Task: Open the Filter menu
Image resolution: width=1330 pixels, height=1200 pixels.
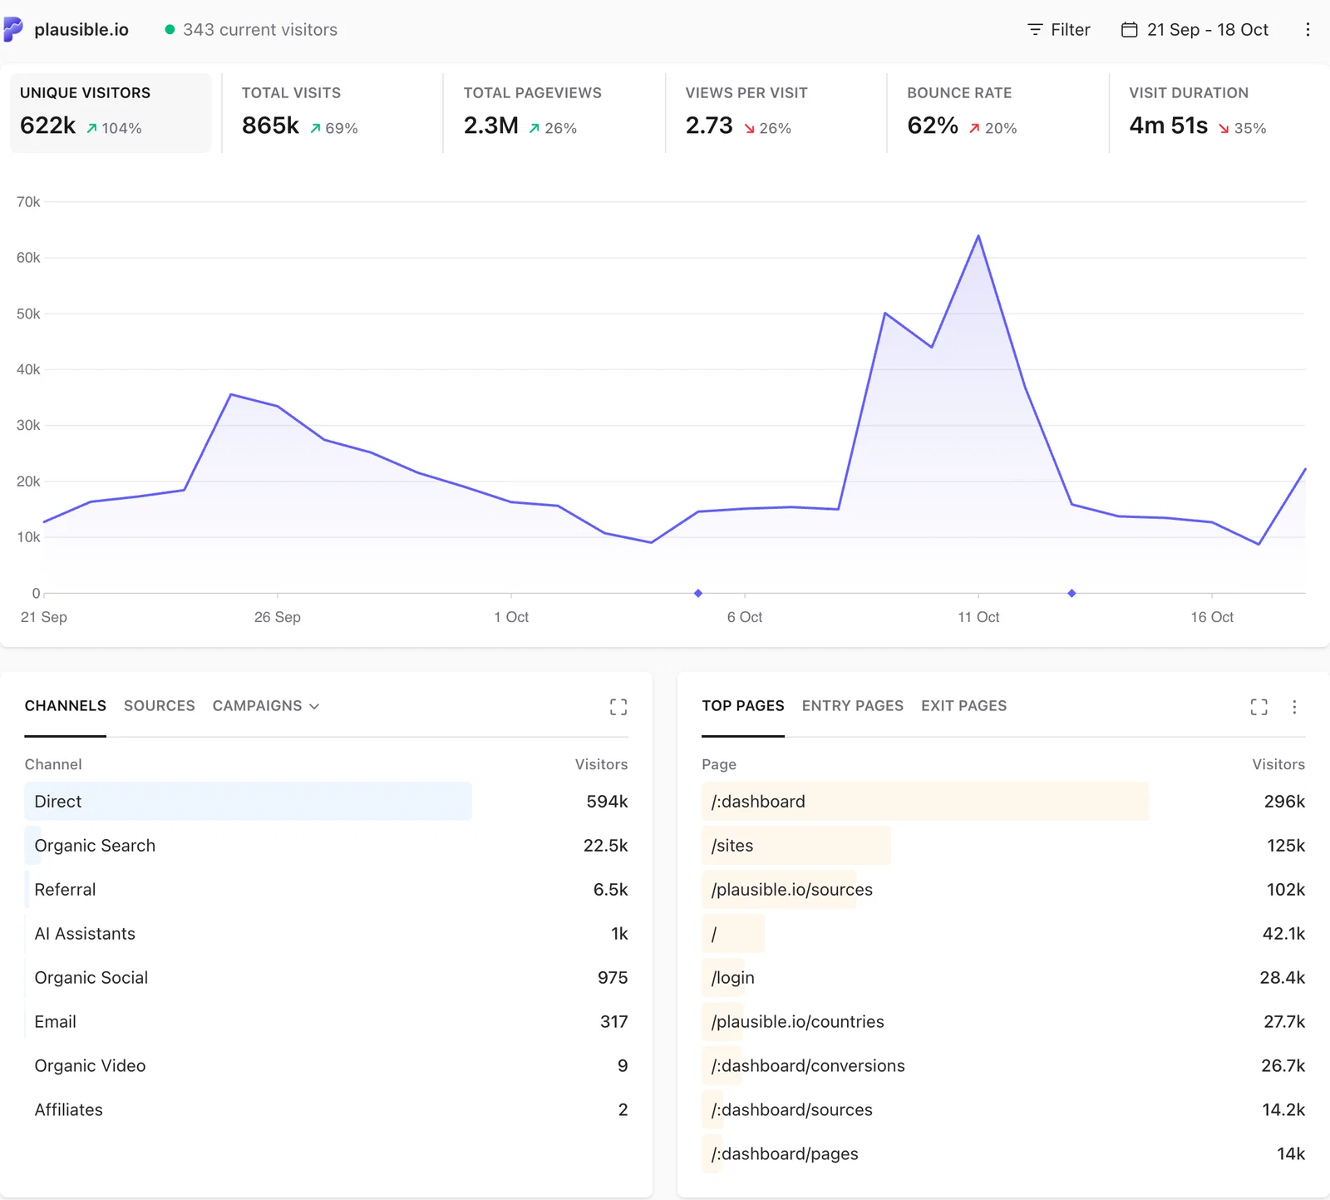Action: pos(1059,30)
